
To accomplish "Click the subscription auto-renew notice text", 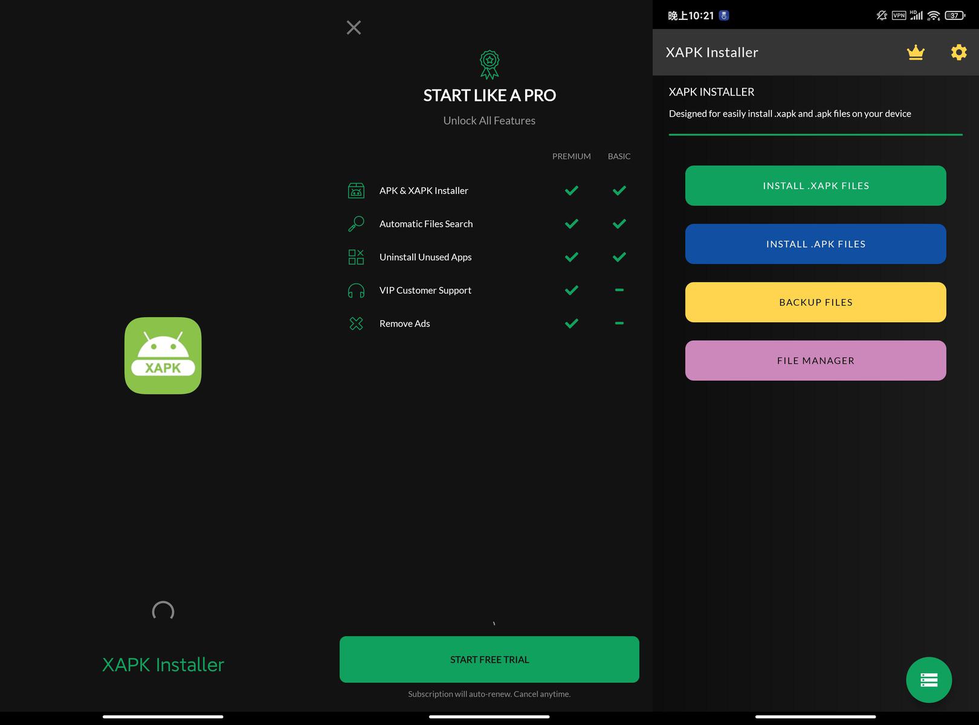I will (x=489, y=694).
